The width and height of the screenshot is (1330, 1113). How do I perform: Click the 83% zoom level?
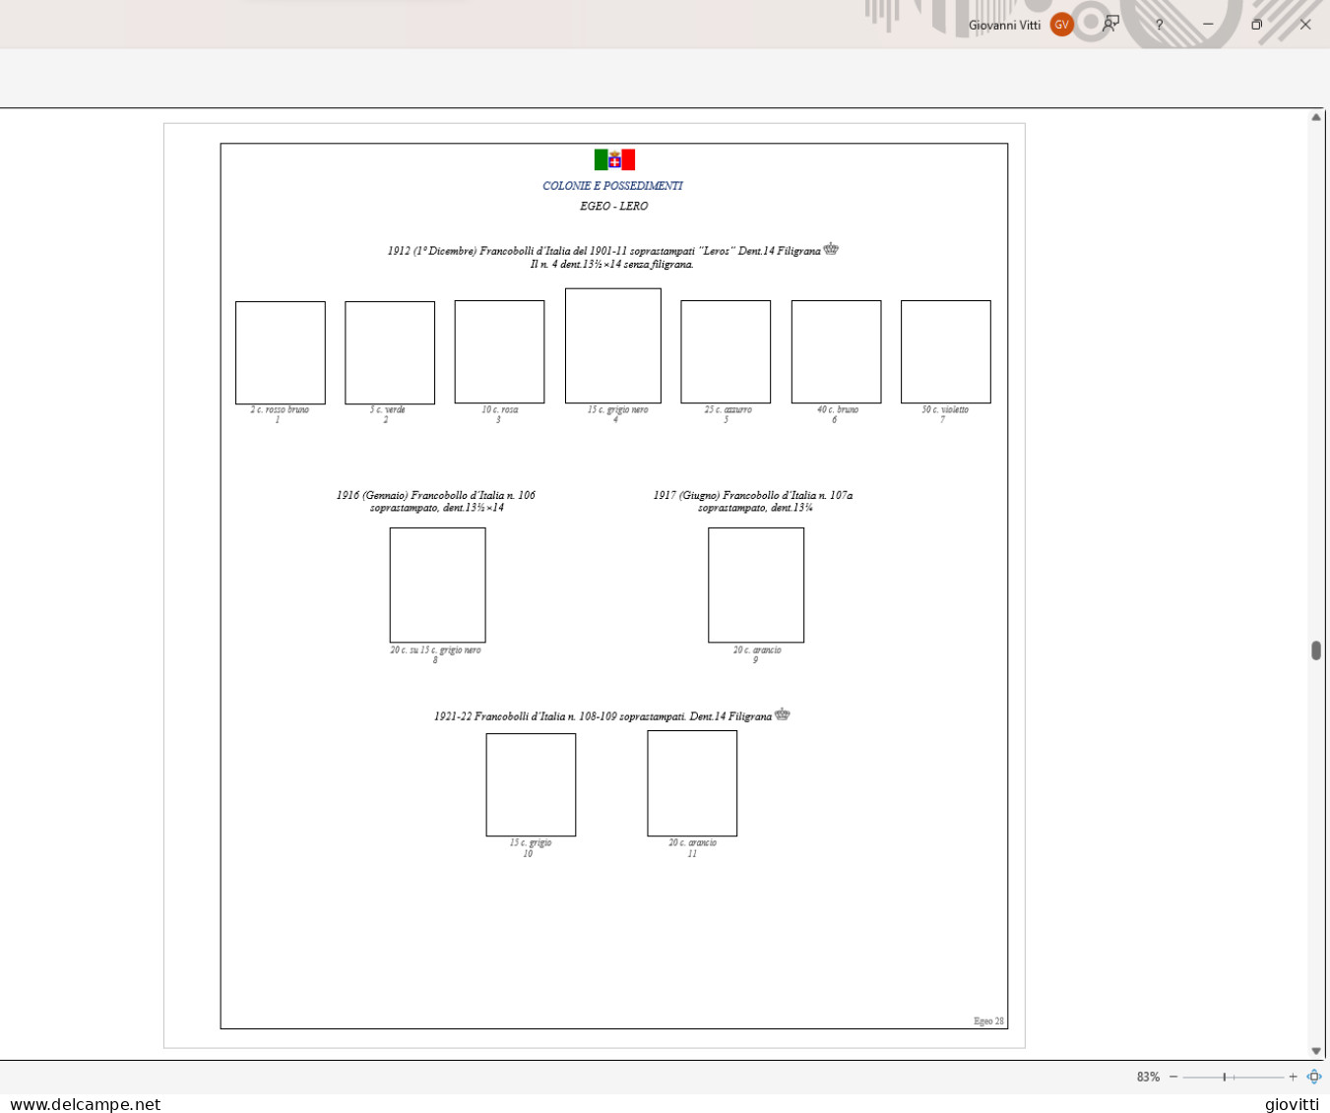pos(1148,1077)
